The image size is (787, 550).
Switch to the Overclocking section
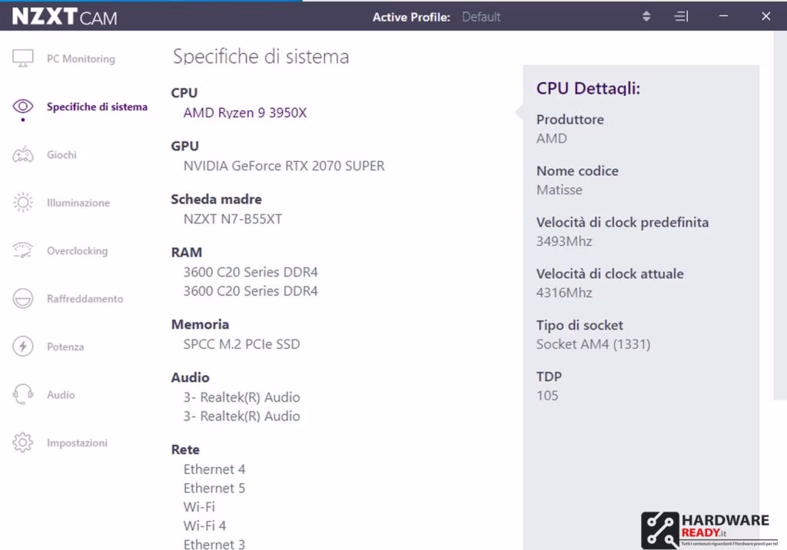point(78,251)
